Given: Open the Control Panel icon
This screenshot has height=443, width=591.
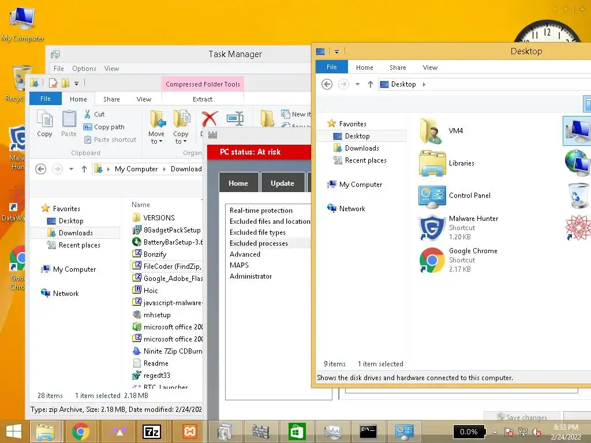Looking at the screenshot, I should (x=432, y=197).
